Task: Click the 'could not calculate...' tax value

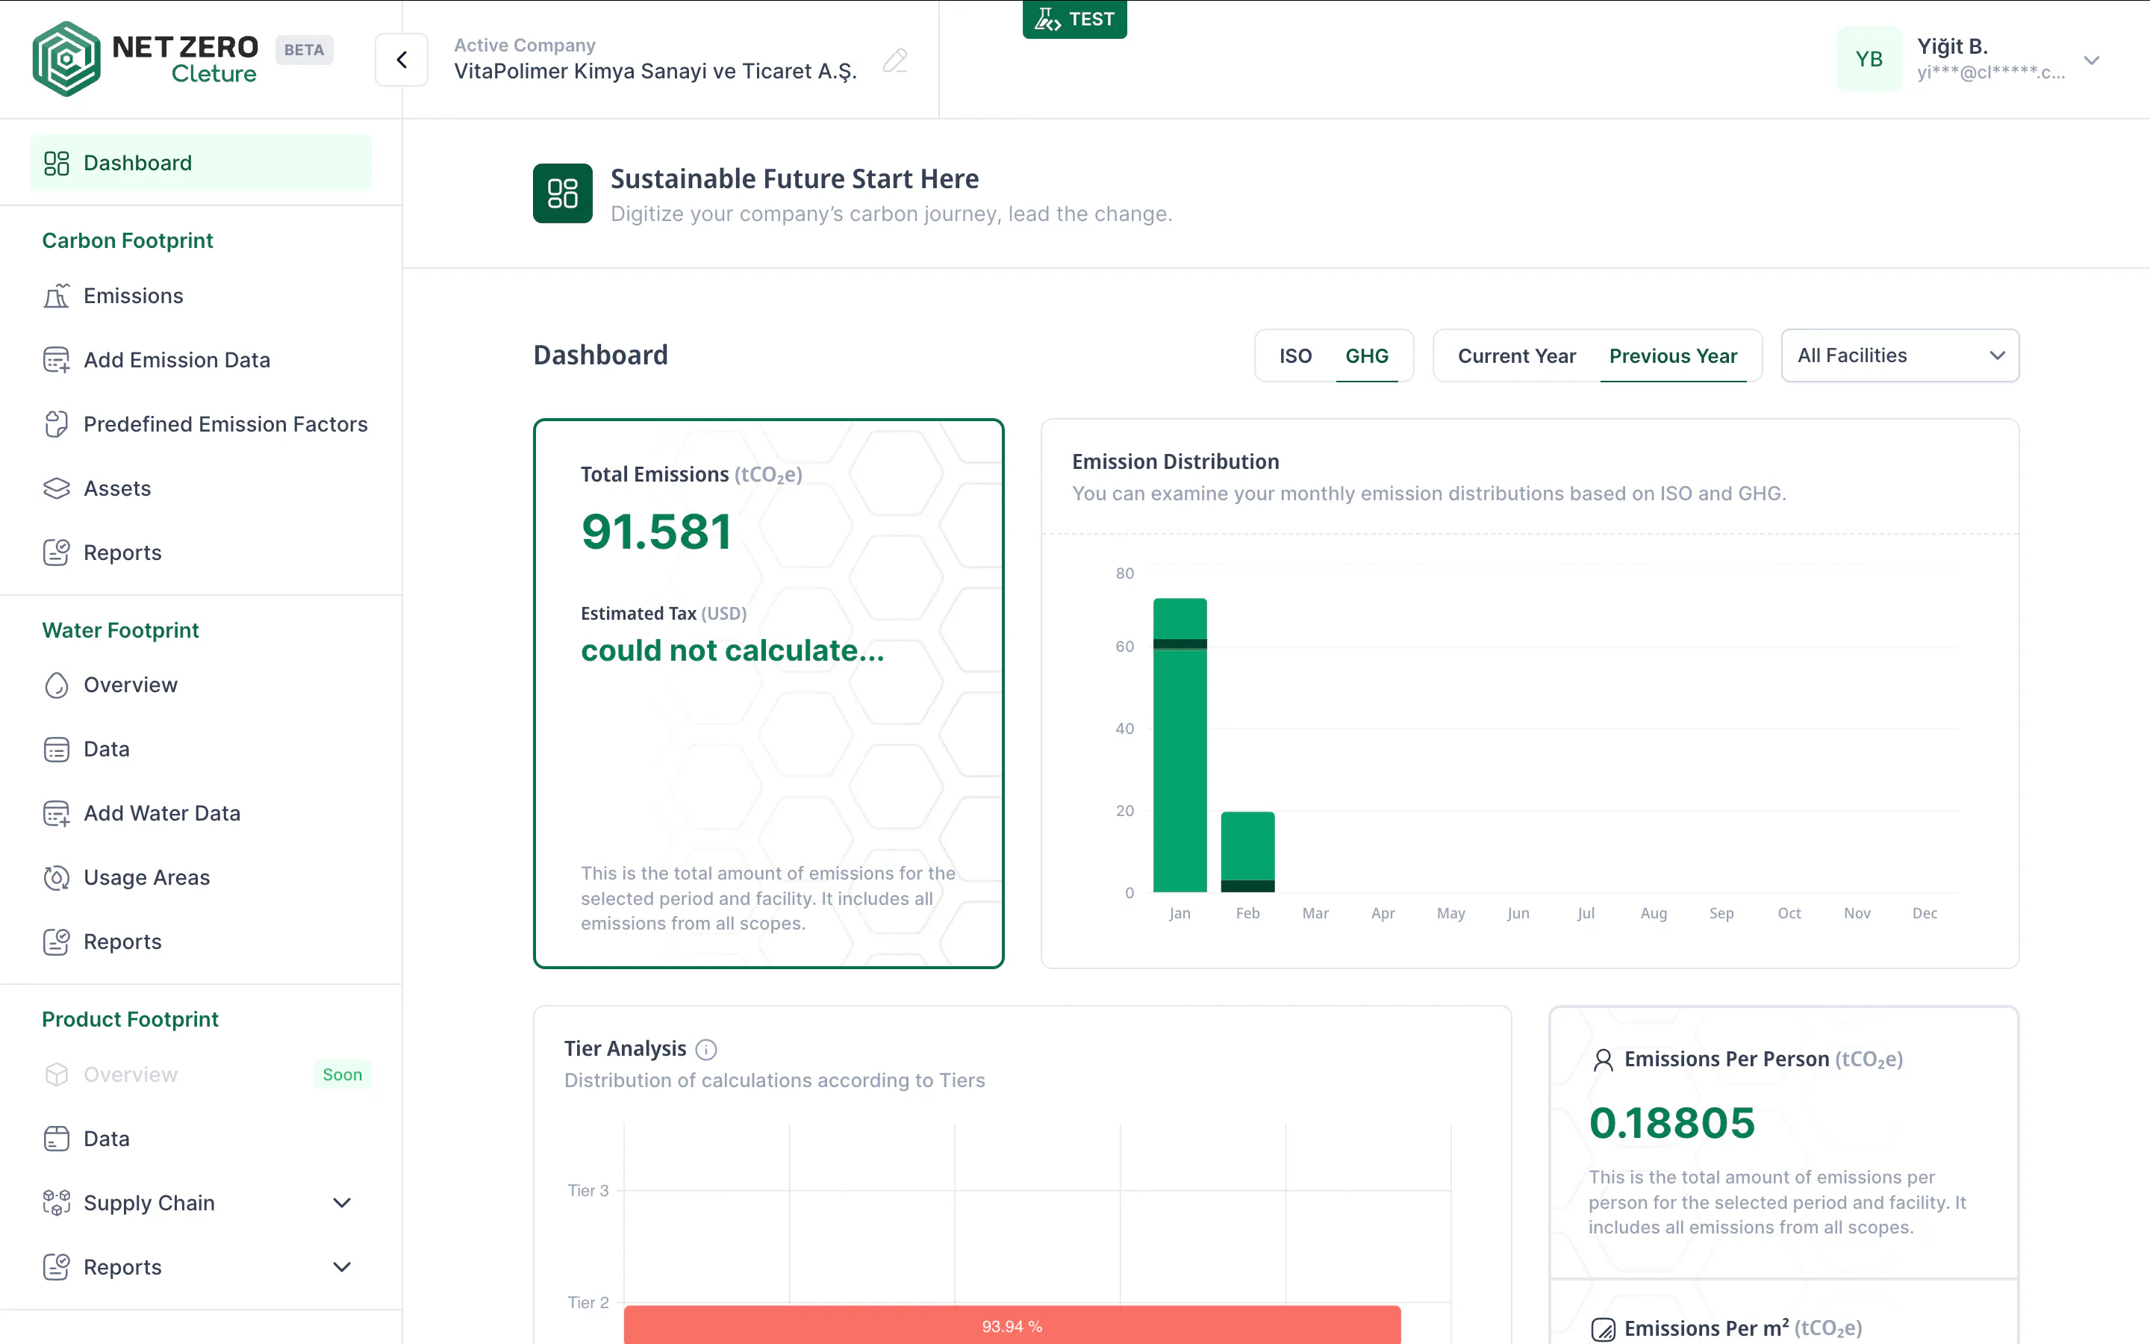Action: [x=732, y=650]
